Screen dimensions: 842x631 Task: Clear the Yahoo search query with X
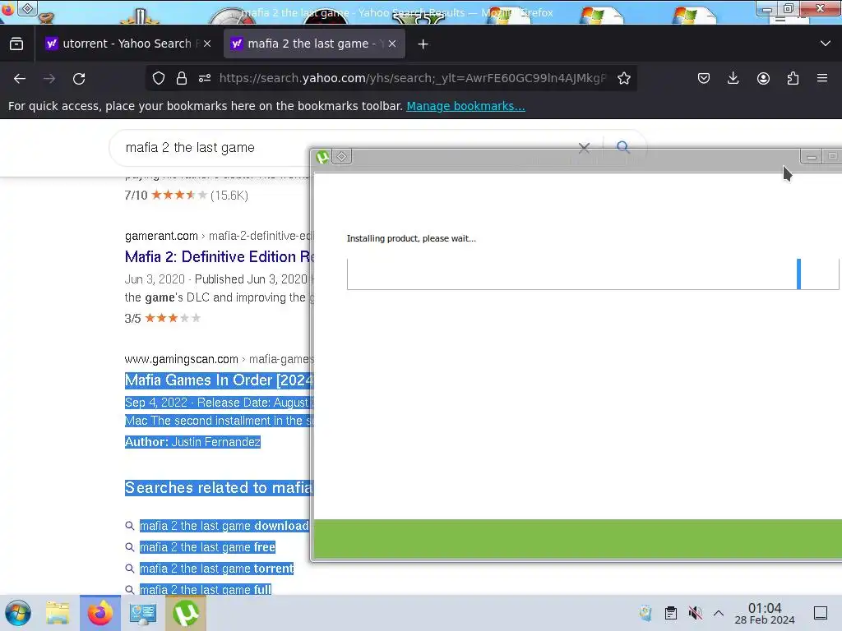point(584,148)
